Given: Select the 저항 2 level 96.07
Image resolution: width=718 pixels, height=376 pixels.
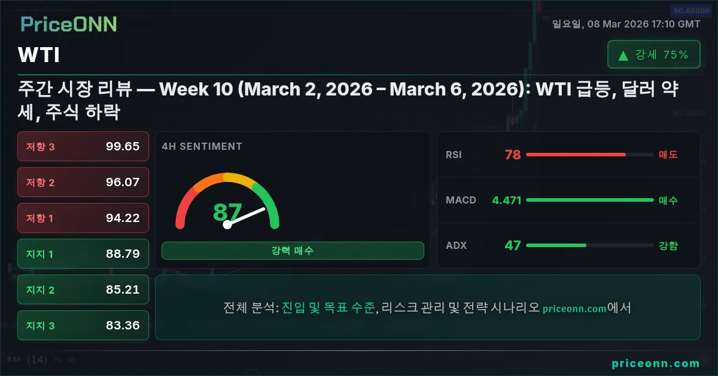Looking at the screenshot, I should [83, 182].
